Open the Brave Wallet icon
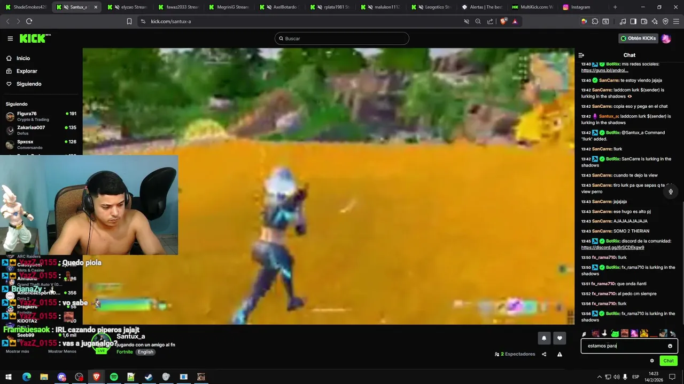 click(644, 21)
